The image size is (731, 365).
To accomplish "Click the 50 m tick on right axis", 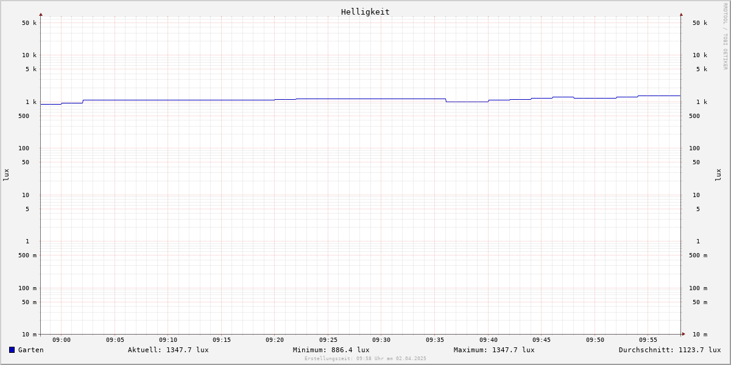I will coord(700,302).
